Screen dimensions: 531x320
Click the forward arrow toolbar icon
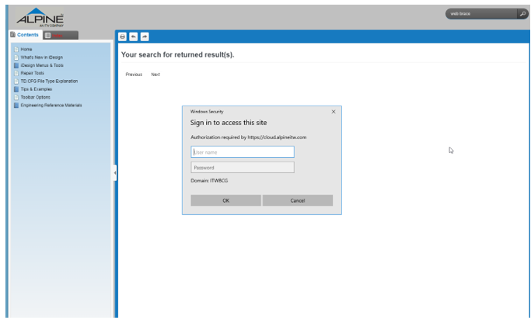pyautogui.click(x=145, y=37)
